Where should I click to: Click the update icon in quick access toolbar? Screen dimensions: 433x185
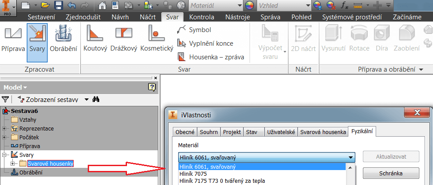coord(129,5)
